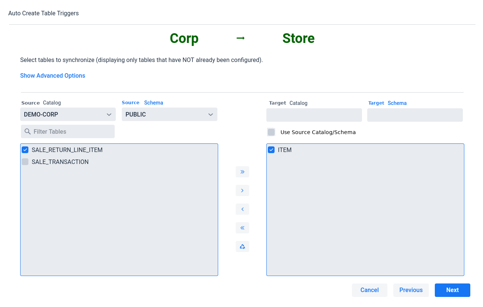Image resolution: width=483 pixels, height=307 pixels.
Task: Open the Source Catalog DEMO-CORP dropdown
Action: click(x=68, y=114)
